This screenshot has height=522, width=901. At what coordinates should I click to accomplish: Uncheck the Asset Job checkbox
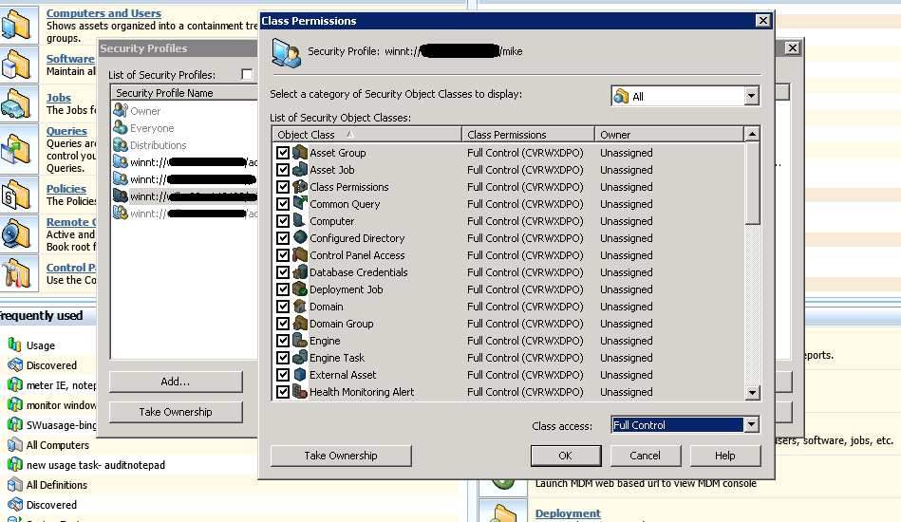[x=283, y=170]
